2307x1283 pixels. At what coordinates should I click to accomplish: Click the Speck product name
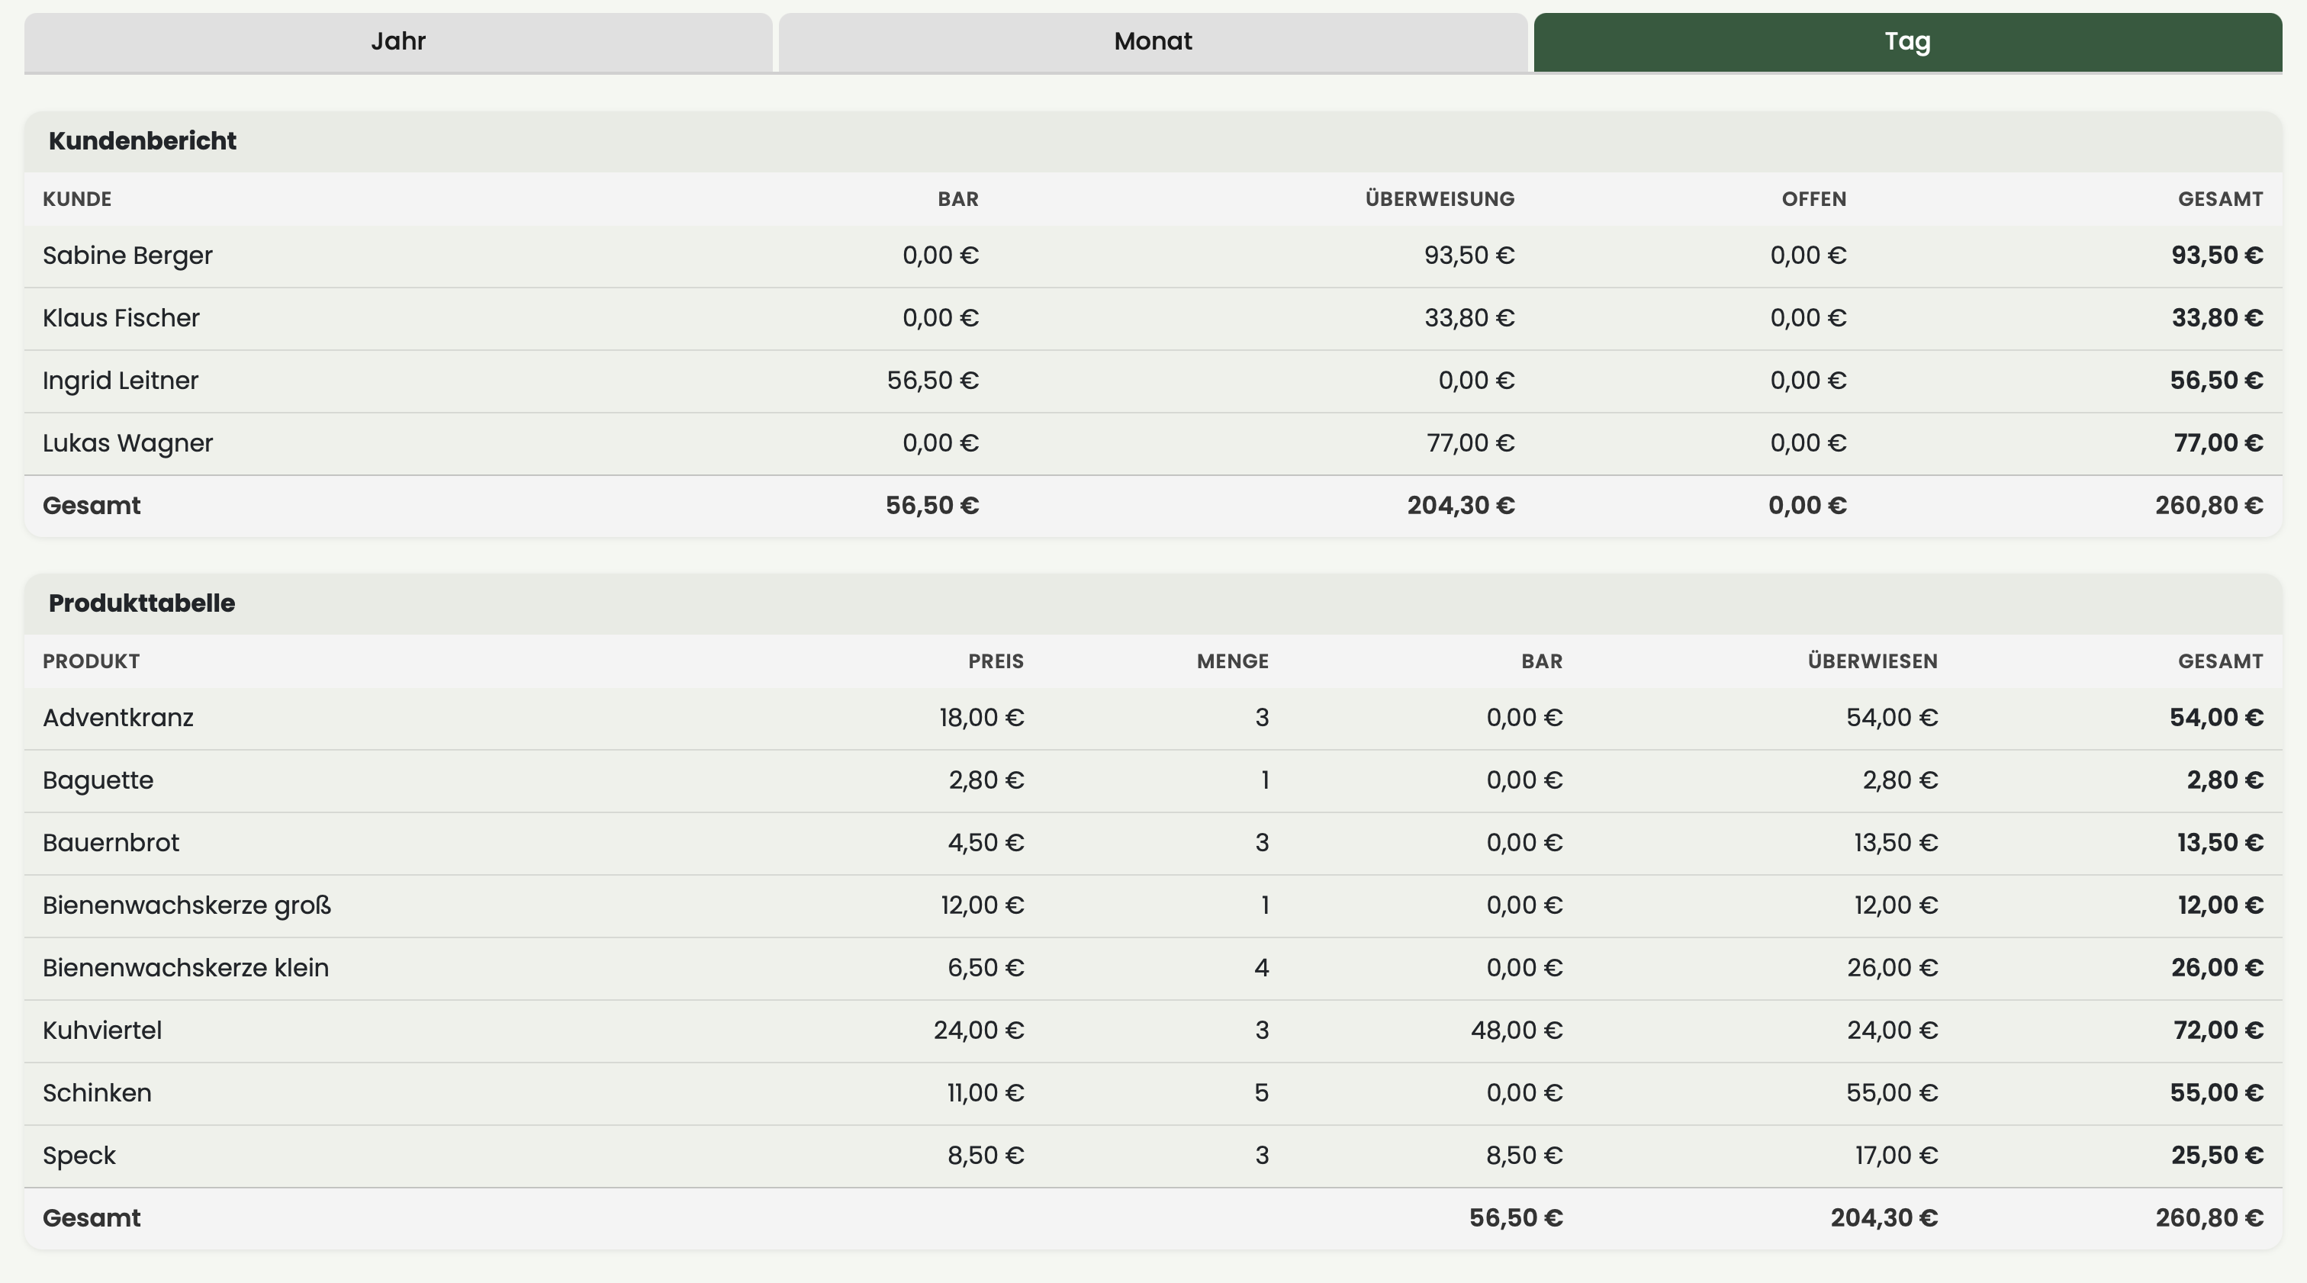79,1156
